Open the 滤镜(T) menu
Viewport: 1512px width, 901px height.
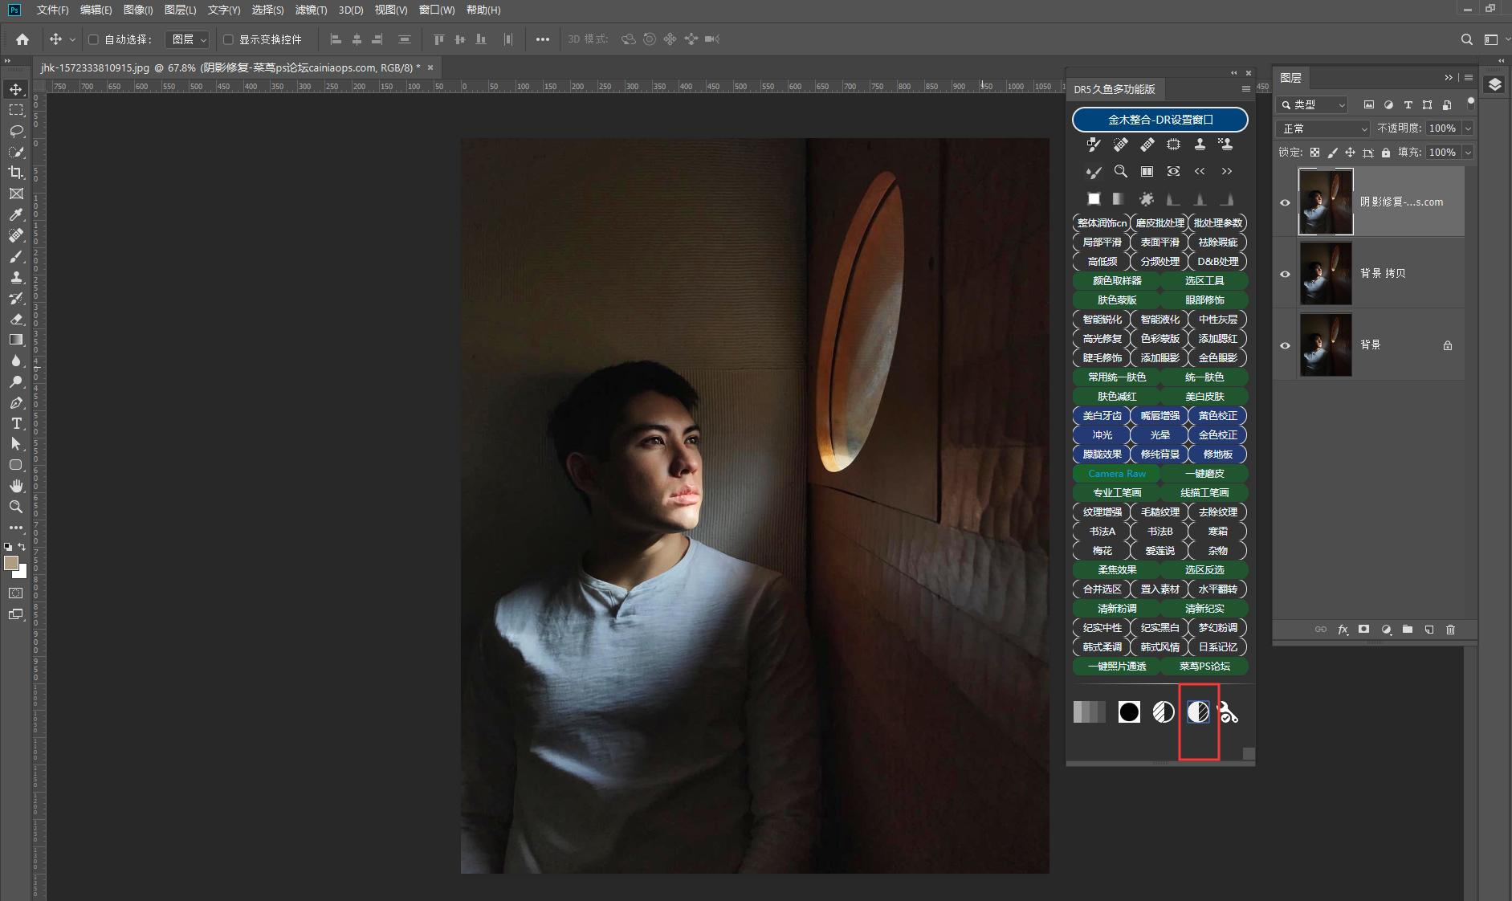[311, 10]
